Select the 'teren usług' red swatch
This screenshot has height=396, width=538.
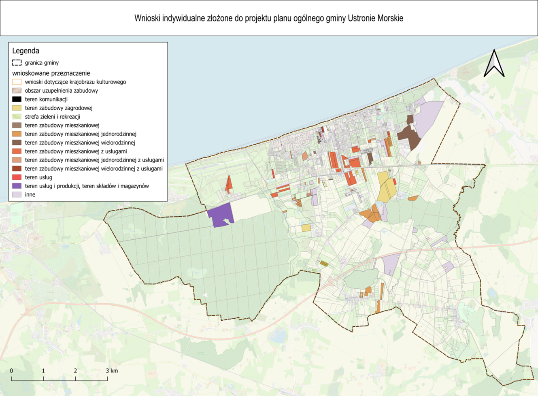17,177
